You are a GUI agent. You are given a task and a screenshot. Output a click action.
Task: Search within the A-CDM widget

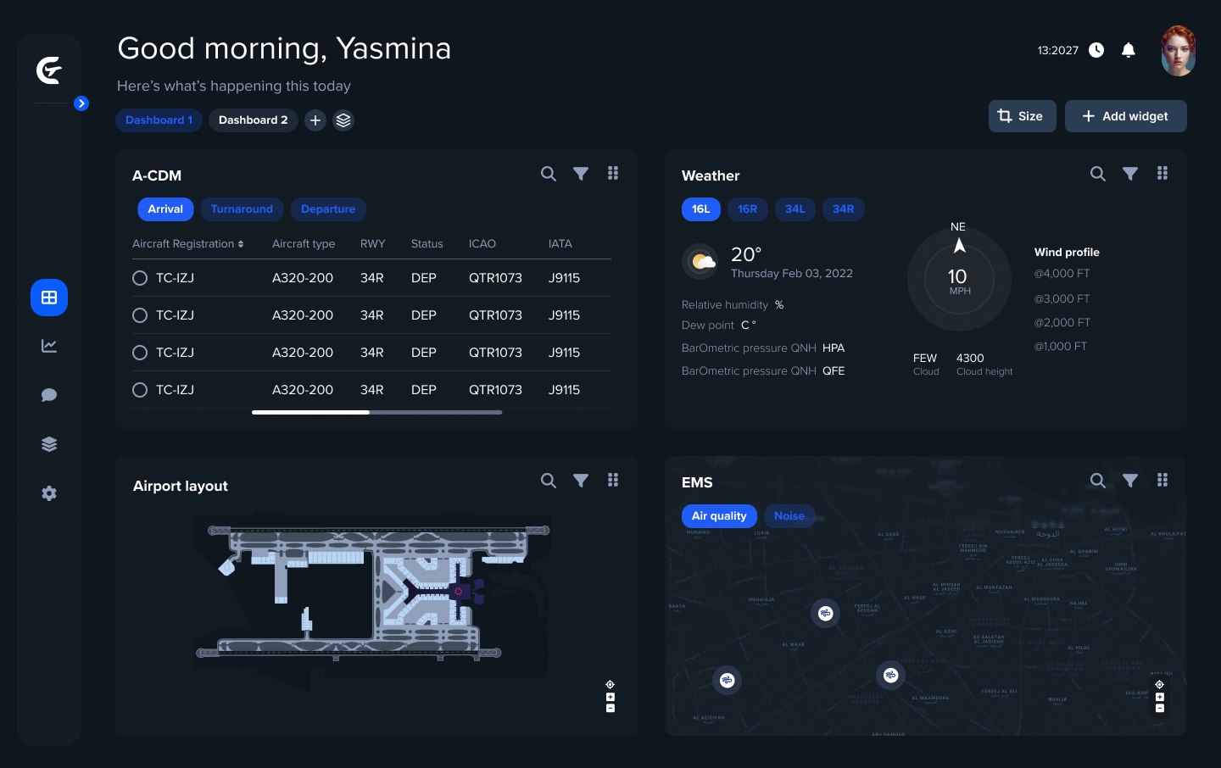pyautogui.click(x=549, y=174)
